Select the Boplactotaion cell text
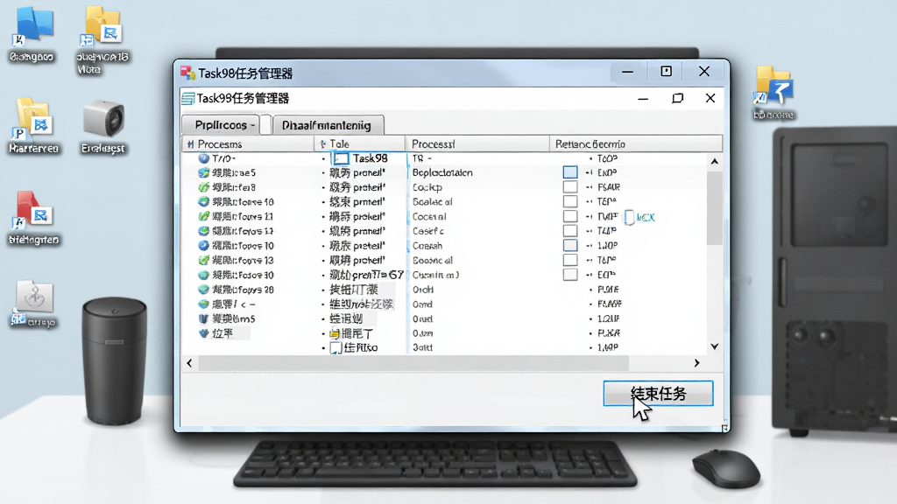 (x=442, y=172)
